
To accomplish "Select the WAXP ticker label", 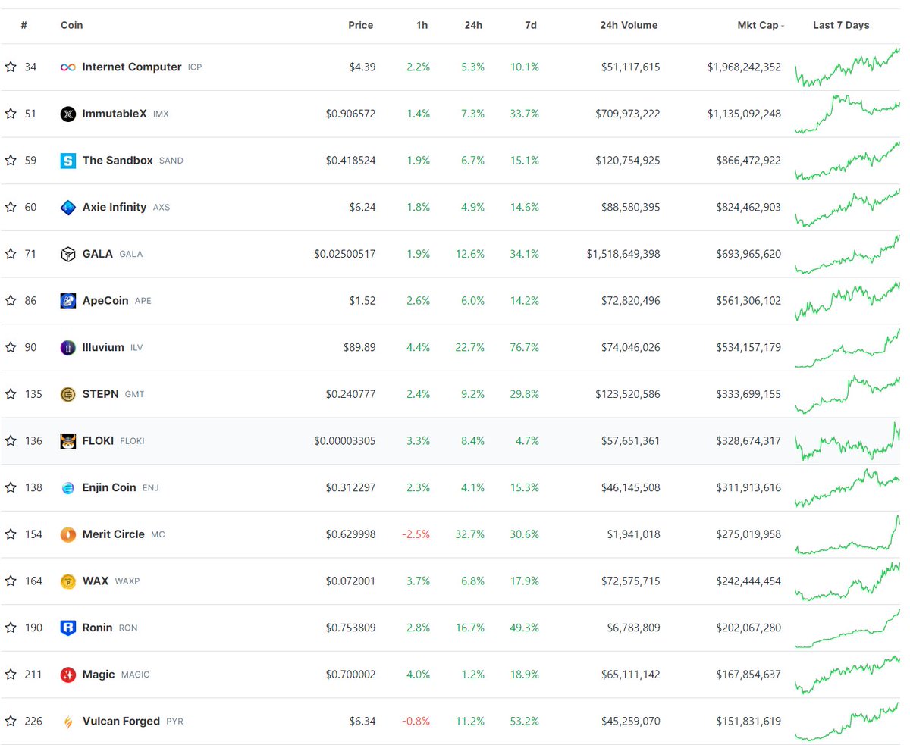I will click(127, 581).
